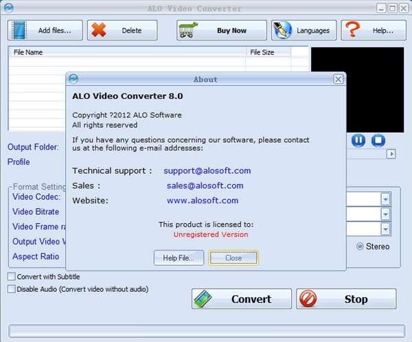Screen dimensions: 412x342
Task: Click the ALO Video Converter title bar icon
Action: click(x=9, y=8)
